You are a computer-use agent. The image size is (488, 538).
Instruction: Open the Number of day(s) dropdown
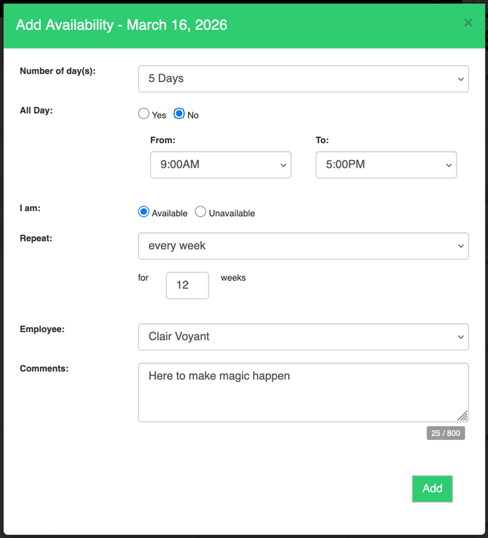[303, 79]
